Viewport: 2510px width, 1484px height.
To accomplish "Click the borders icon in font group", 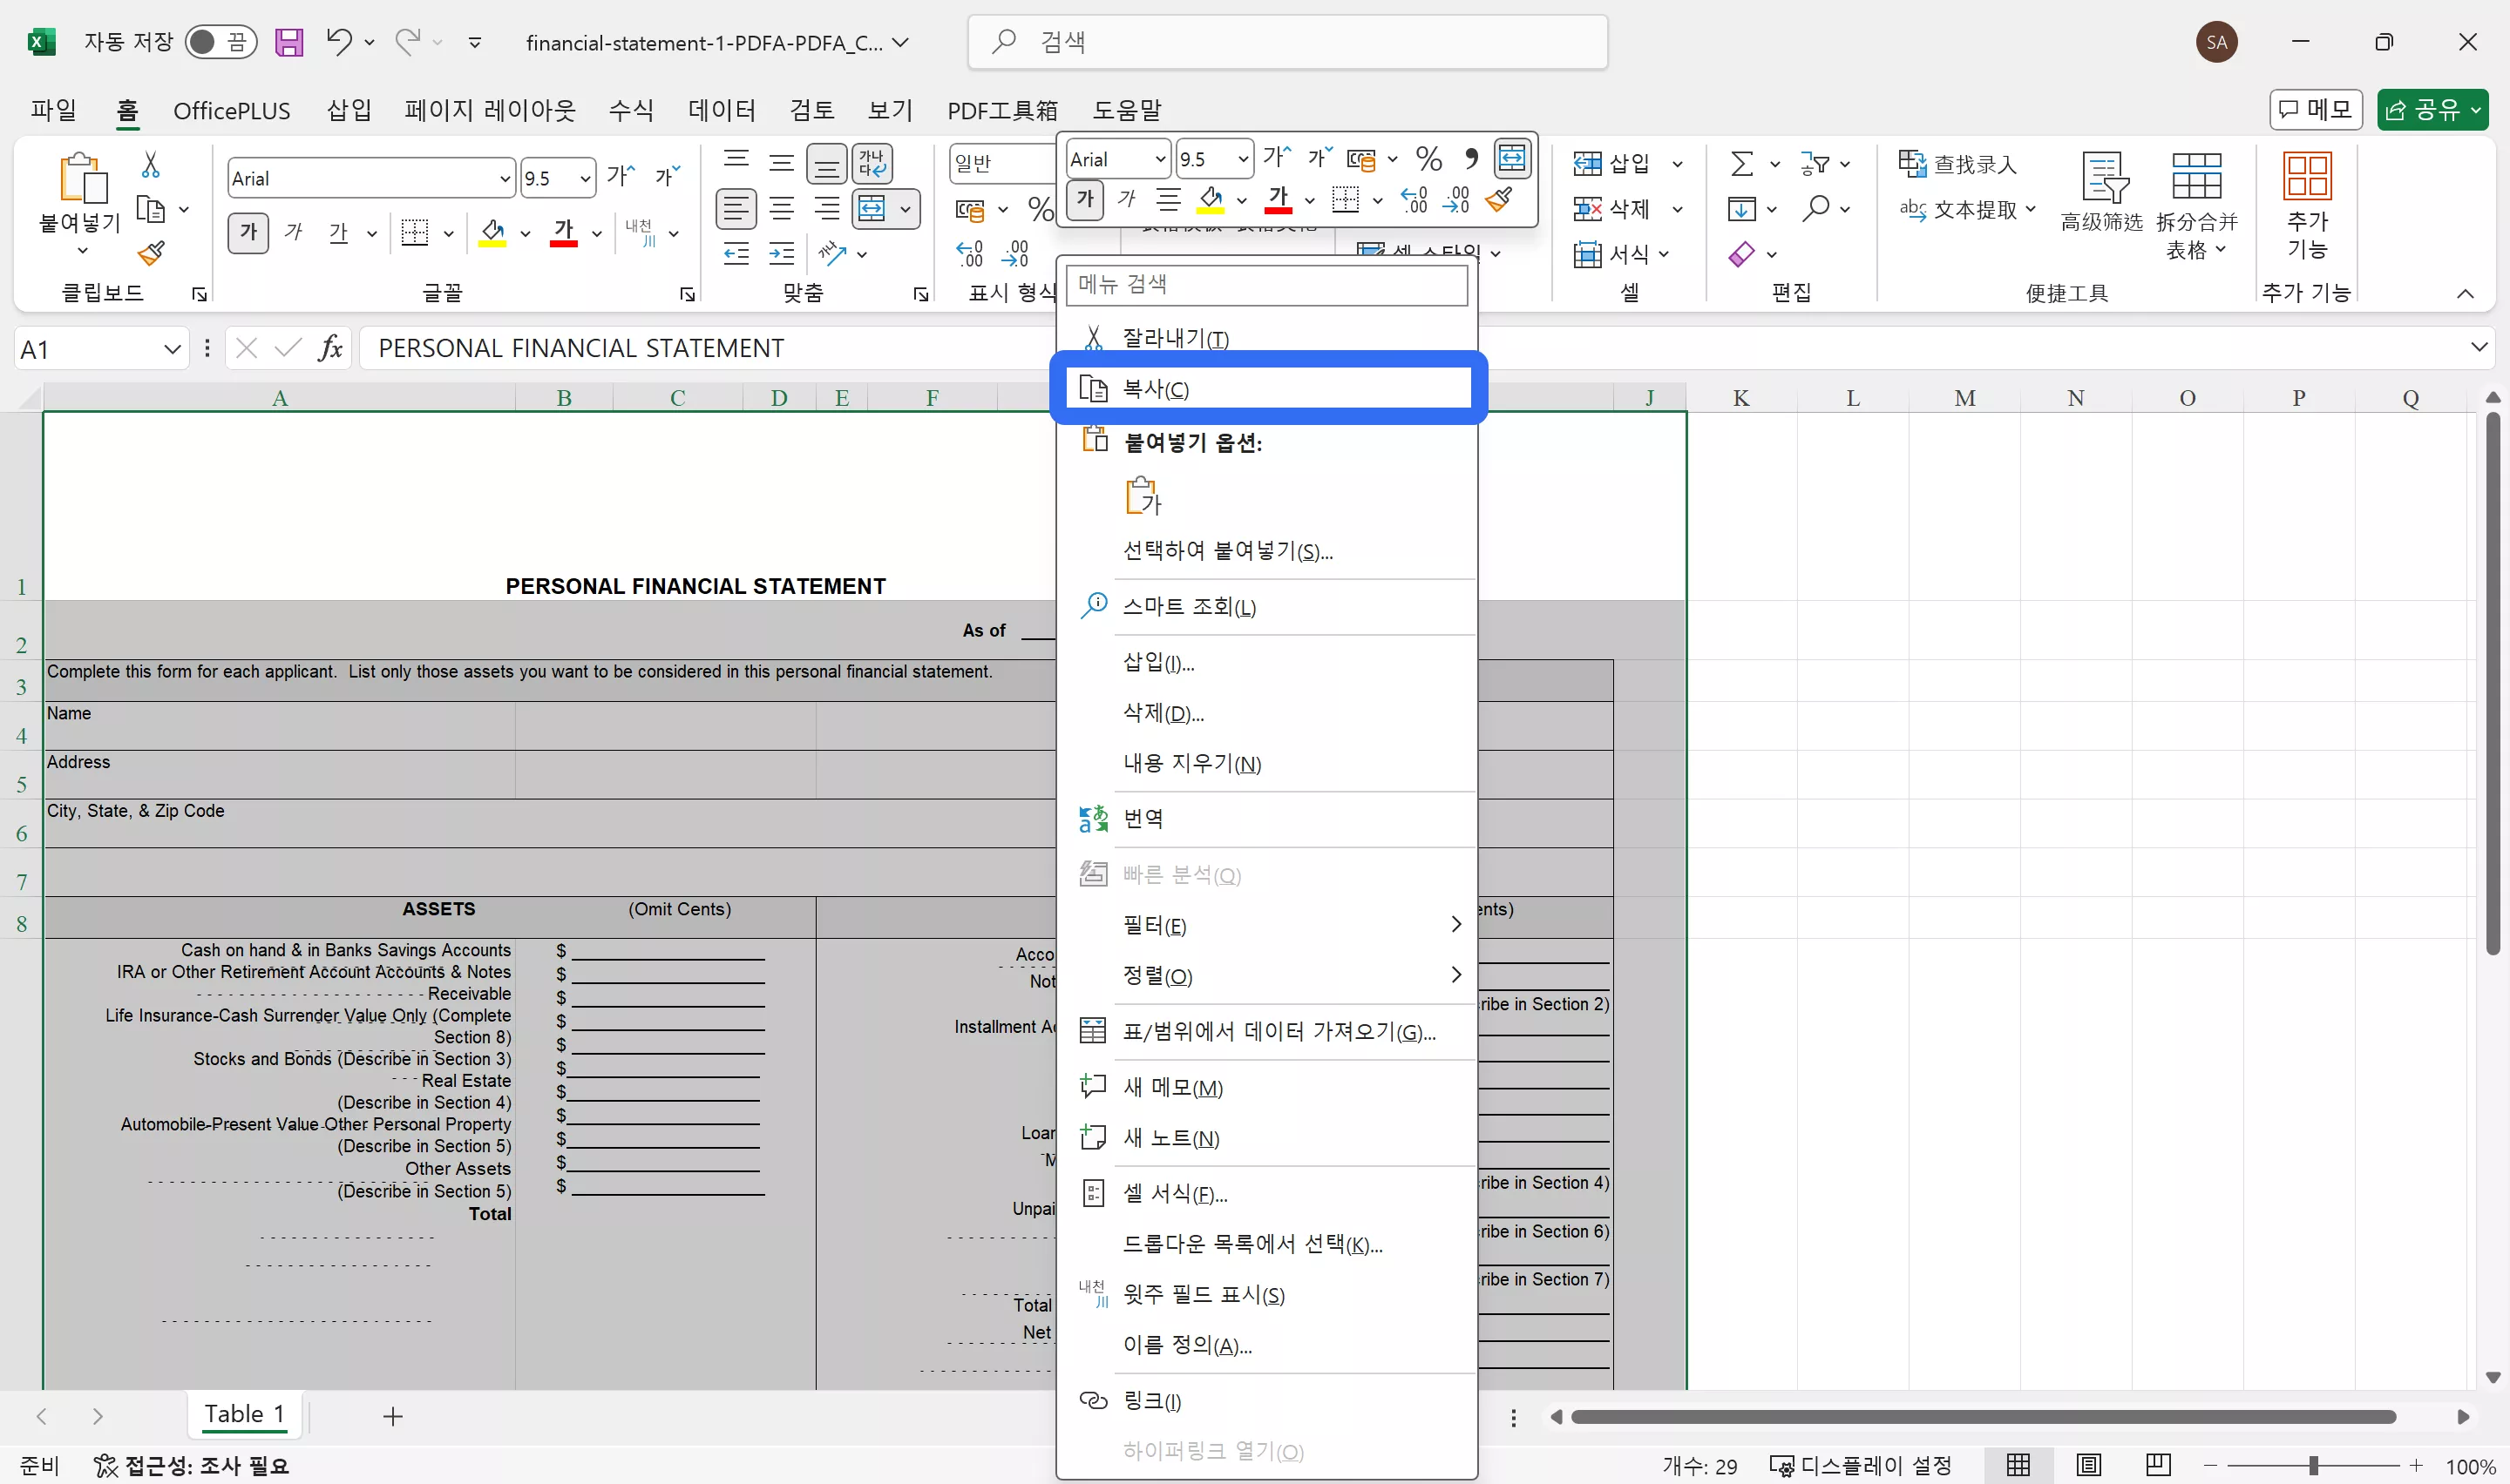I will (414, 233).
